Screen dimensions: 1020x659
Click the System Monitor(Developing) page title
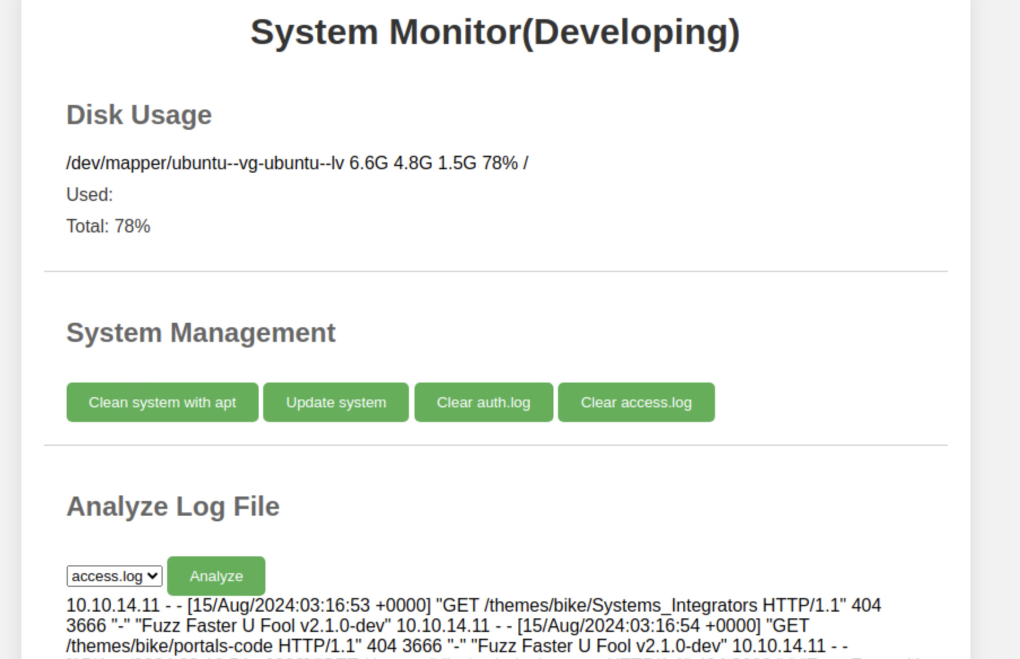tap(495, 32)
